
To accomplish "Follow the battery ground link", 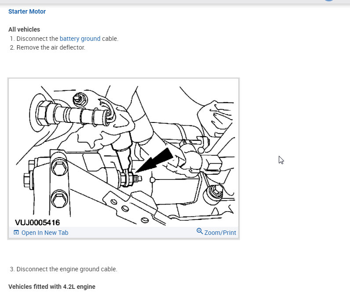I will pyautogui.click(x=80, y=39).
